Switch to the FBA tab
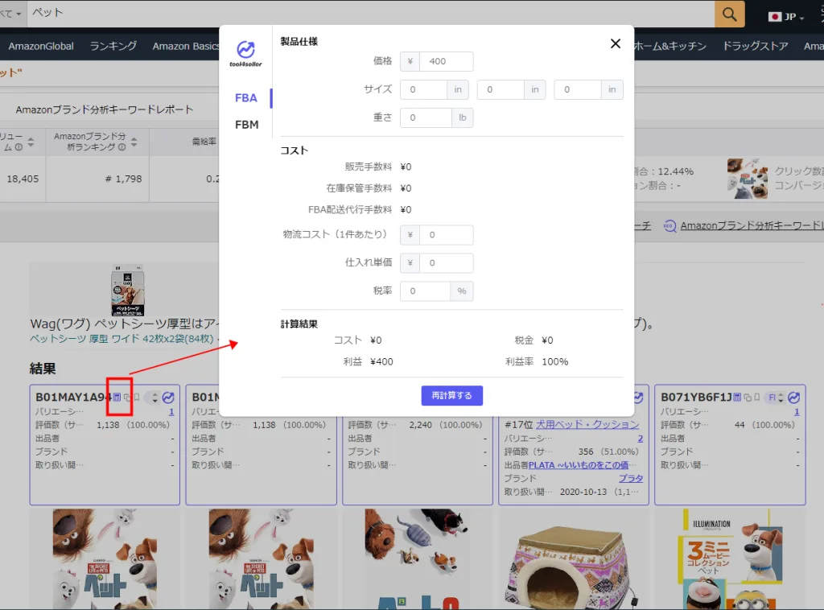Screen dimensions: 824x610 pos(246,97)
